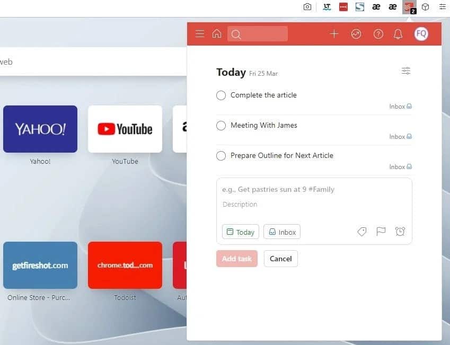Click the first æ extension icon
This screenshot has height=345, width=450.
[x=376, y=6]
